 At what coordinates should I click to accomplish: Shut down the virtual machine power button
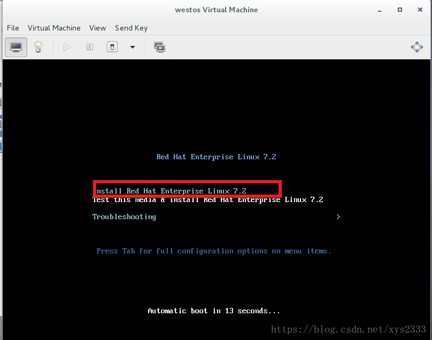[x=112, y=47]
